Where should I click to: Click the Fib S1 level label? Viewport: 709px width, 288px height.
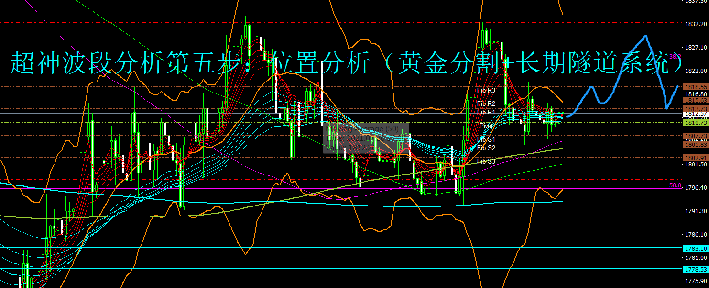point(486,139)
